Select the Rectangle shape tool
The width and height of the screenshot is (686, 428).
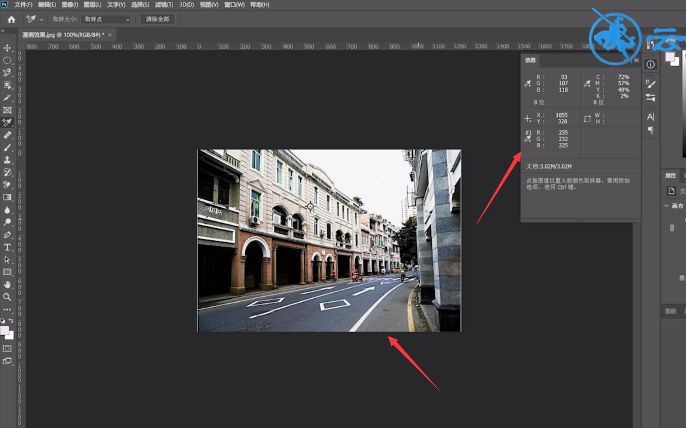pyautogui.click(x=7, y=272)
